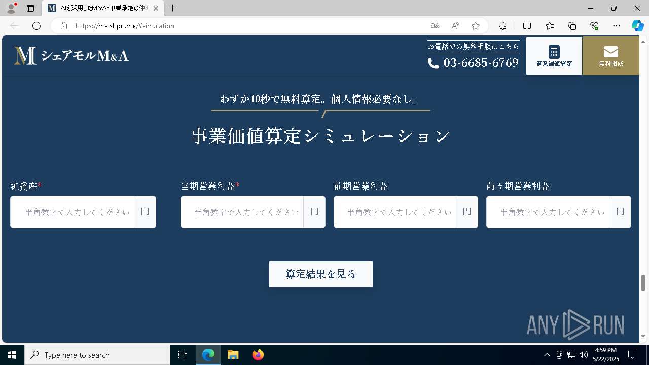649x365 pixels.
Task: Click the scrollbar down arrow
Action: click(643, 337)
